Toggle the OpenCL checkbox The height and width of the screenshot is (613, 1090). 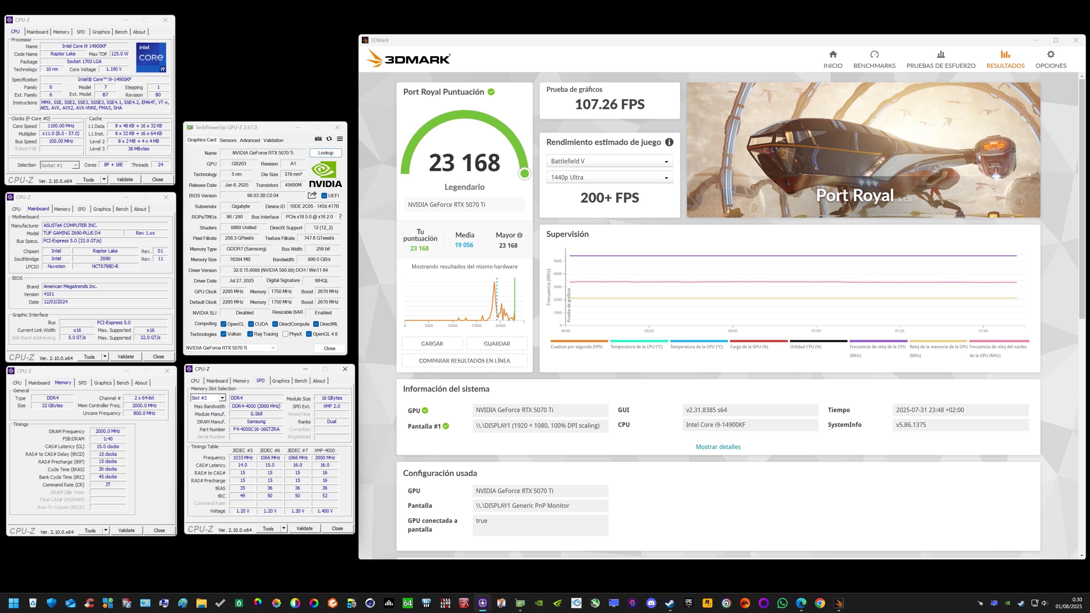point(223,324)
